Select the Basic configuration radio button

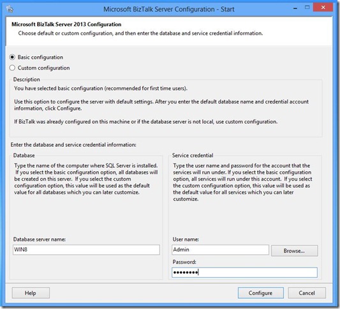(x=12, y=57)
